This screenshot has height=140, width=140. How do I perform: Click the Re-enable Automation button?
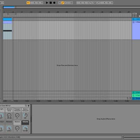click(65, 3)
